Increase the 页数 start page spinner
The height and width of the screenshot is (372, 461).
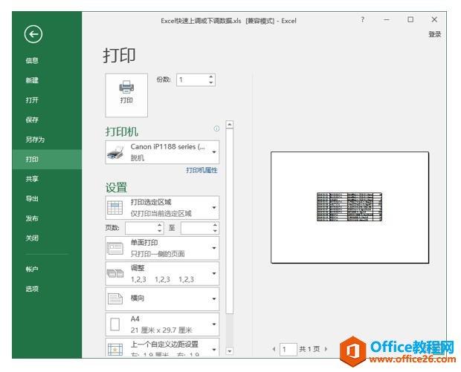(x=160, y=225)
